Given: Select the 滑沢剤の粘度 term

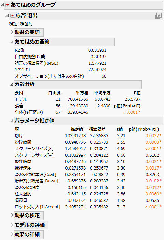Looking at the screenshot, I should click(x=27, y=187).
